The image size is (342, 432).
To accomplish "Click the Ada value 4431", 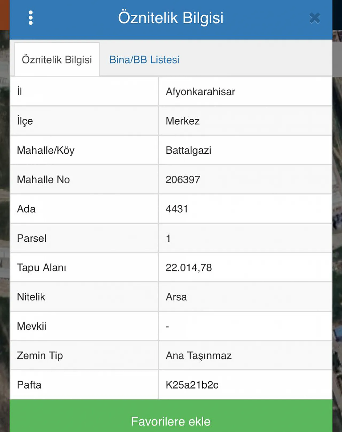I will coord(177,209).
